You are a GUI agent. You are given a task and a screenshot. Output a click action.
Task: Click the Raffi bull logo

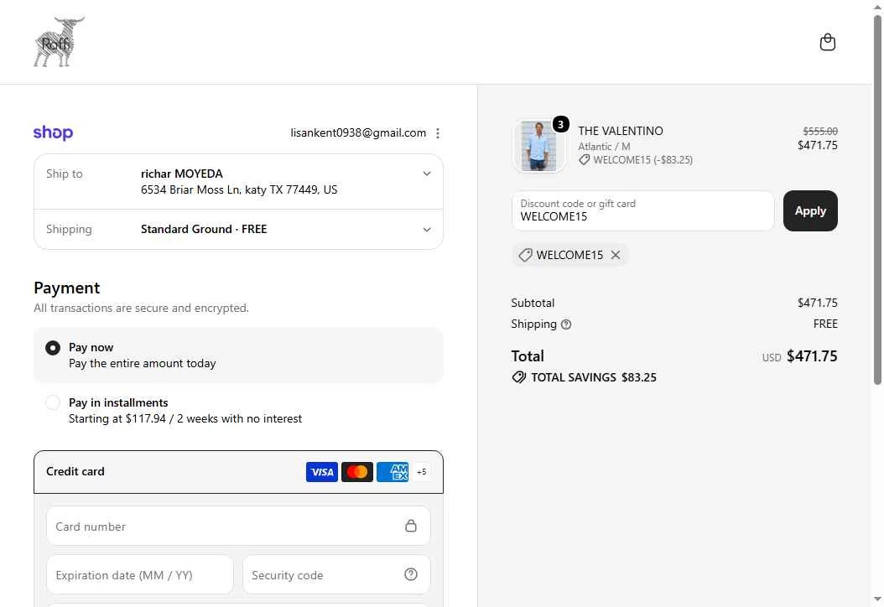(x=59, y=42)
